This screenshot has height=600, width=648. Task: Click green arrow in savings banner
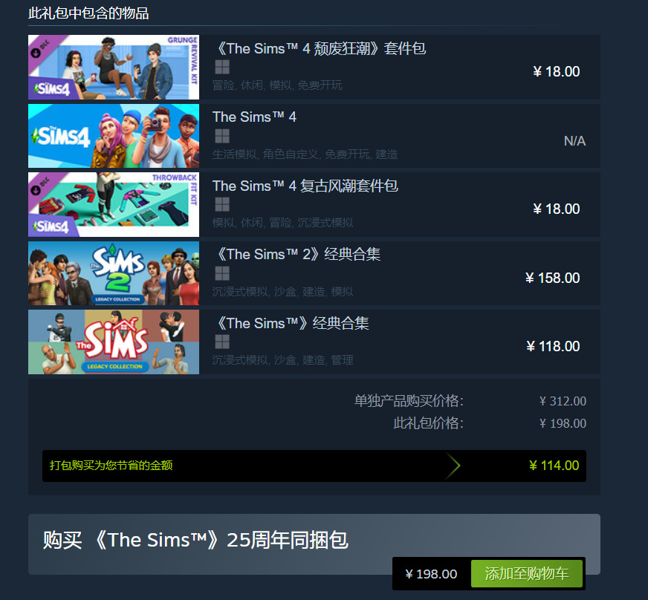tap(453, 466)
